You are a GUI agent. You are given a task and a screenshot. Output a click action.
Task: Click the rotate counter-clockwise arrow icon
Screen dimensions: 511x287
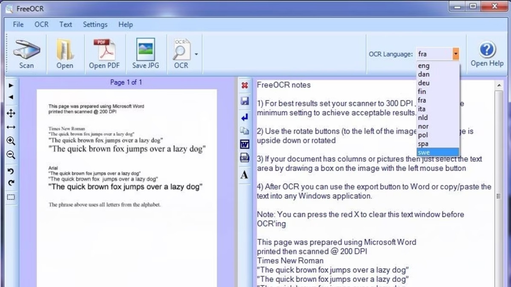pyautogui.click(x=11, y=172)
